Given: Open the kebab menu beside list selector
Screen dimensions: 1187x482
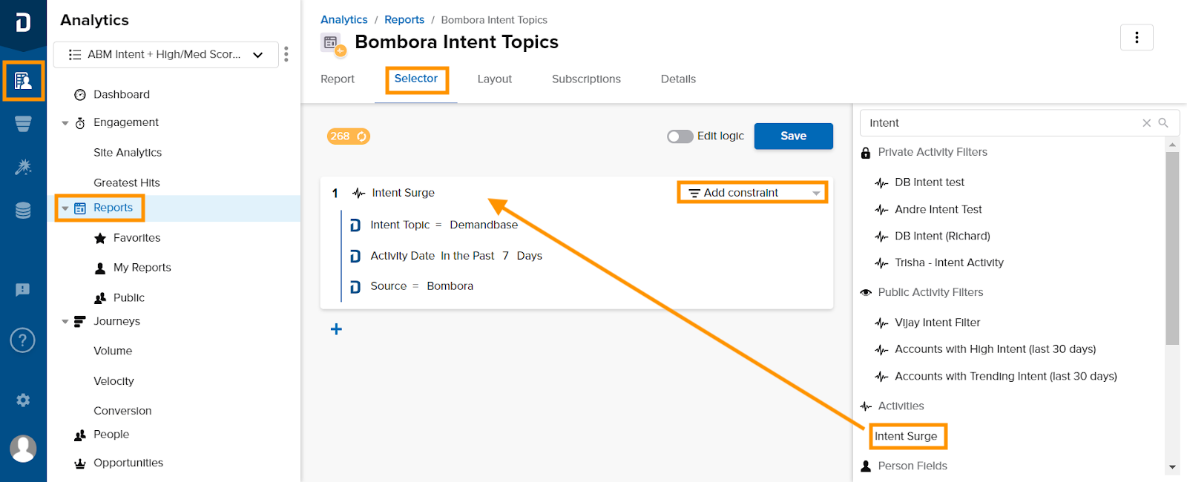Looking at the screenshot, I should click(x=286, y=54).
